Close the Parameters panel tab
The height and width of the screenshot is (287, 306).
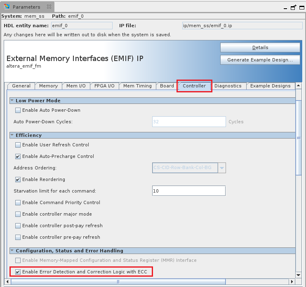click(49, 7)
